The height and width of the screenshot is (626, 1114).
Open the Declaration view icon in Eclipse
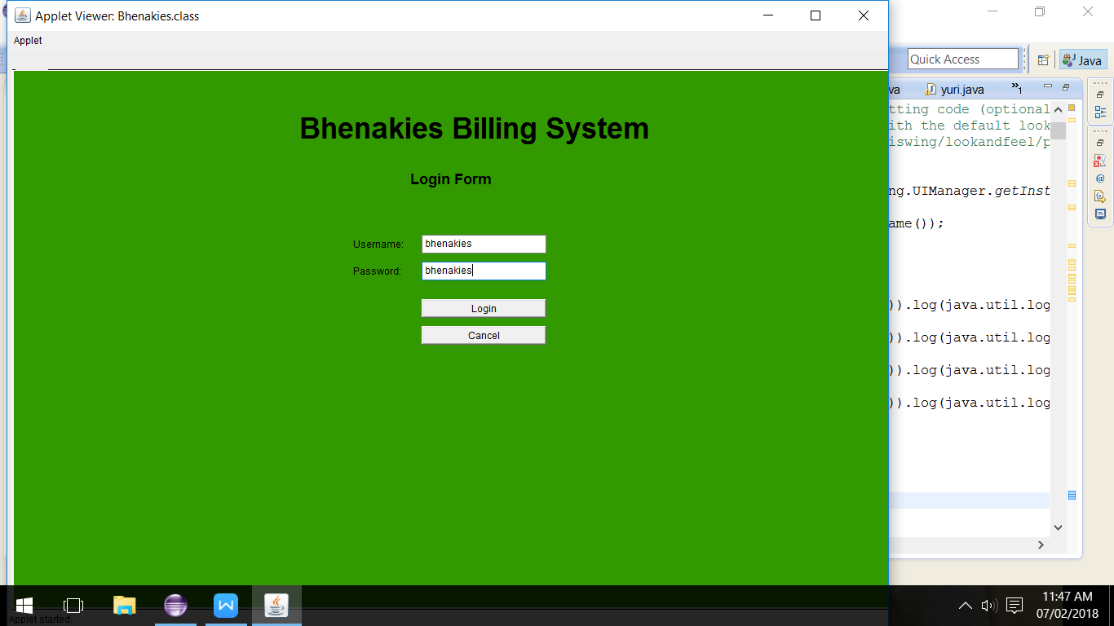(1100, 196)
